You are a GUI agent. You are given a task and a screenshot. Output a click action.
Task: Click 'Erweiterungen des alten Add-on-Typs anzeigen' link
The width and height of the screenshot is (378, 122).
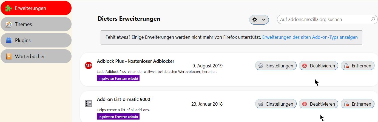310,37
